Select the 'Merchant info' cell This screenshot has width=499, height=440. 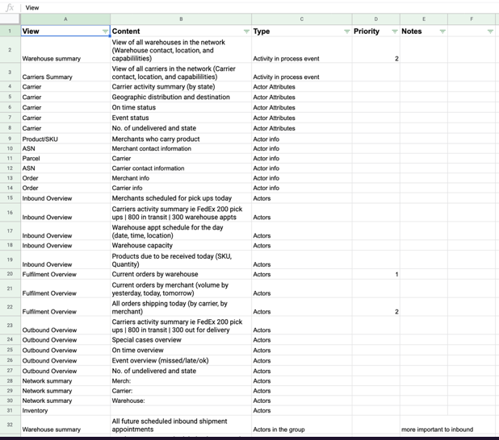coord(181,178)
